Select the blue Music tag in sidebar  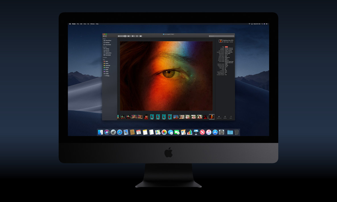(106, 70)
